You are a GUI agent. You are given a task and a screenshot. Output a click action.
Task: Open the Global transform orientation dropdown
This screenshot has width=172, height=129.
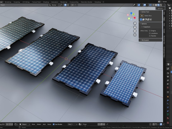pos(54,5)
